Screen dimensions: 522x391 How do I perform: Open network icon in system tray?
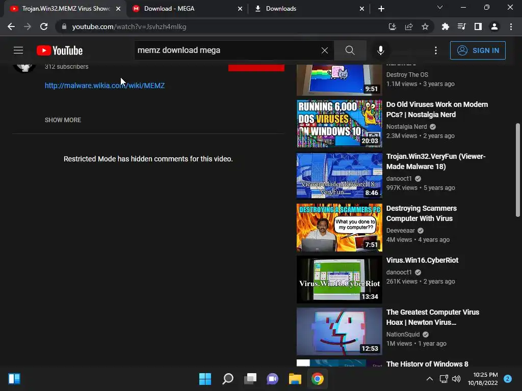[x=444, y=379]
